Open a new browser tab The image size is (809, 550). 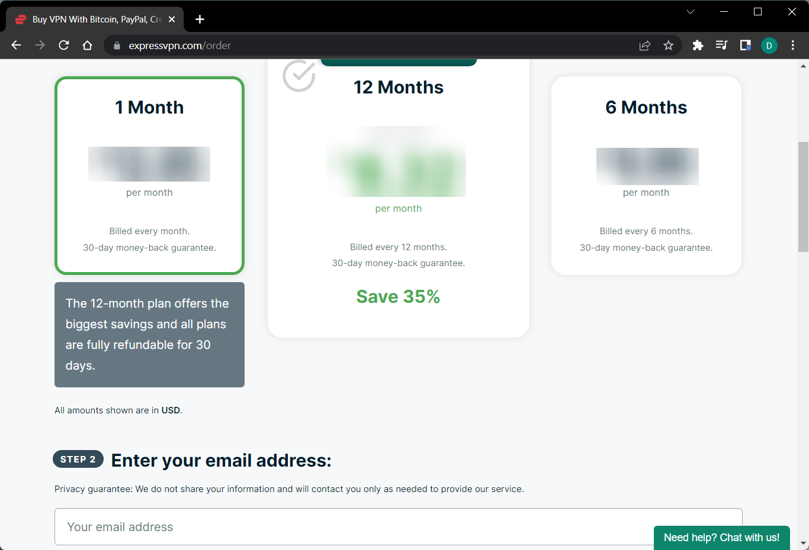[200, 19]
